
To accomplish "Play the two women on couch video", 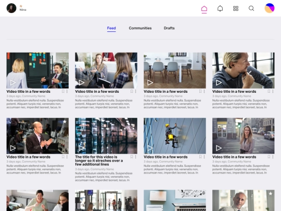I will (82, 82).
